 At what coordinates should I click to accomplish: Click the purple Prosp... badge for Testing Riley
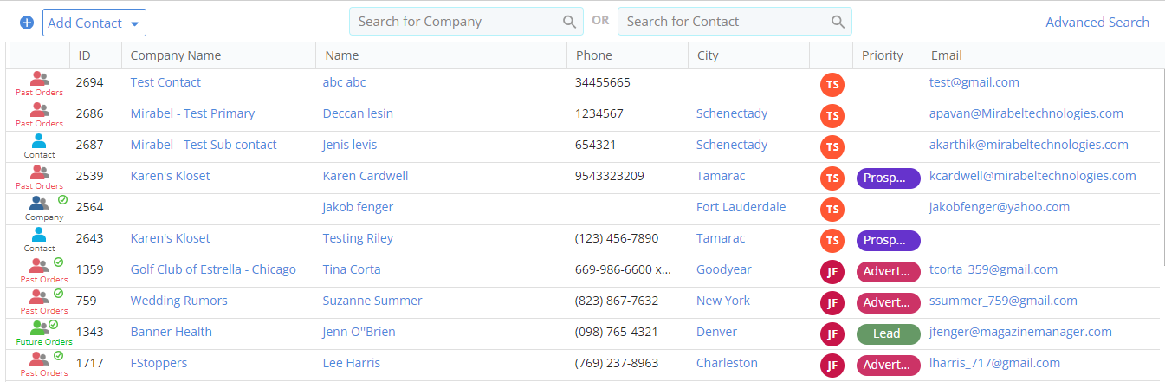pos(887,240)
